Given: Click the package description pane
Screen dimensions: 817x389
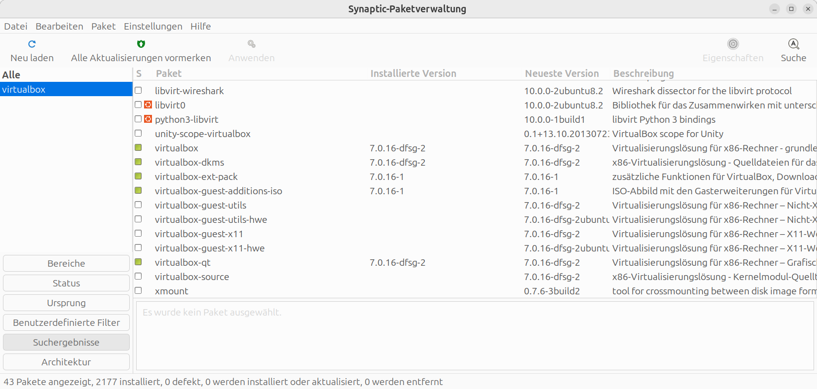Looking at the screenshot, I should (x=475, y=336).
